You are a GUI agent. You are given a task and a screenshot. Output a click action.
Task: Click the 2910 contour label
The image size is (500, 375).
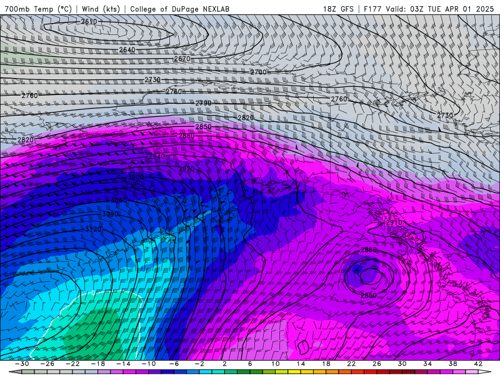(394, 222)
